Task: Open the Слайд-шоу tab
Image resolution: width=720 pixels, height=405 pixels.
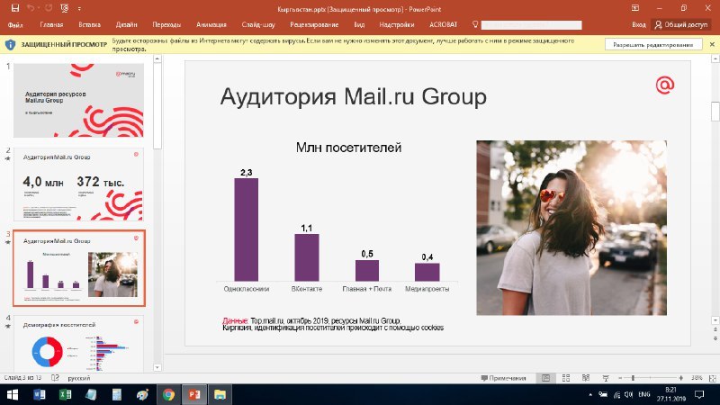Action: tap(258, 25)
